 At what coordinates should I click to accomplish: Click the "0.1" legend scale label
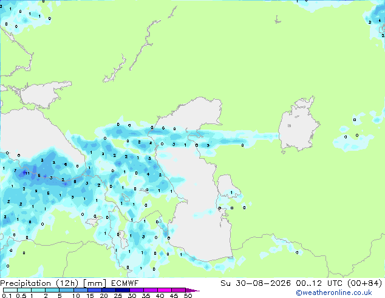(x=7, y=296)
